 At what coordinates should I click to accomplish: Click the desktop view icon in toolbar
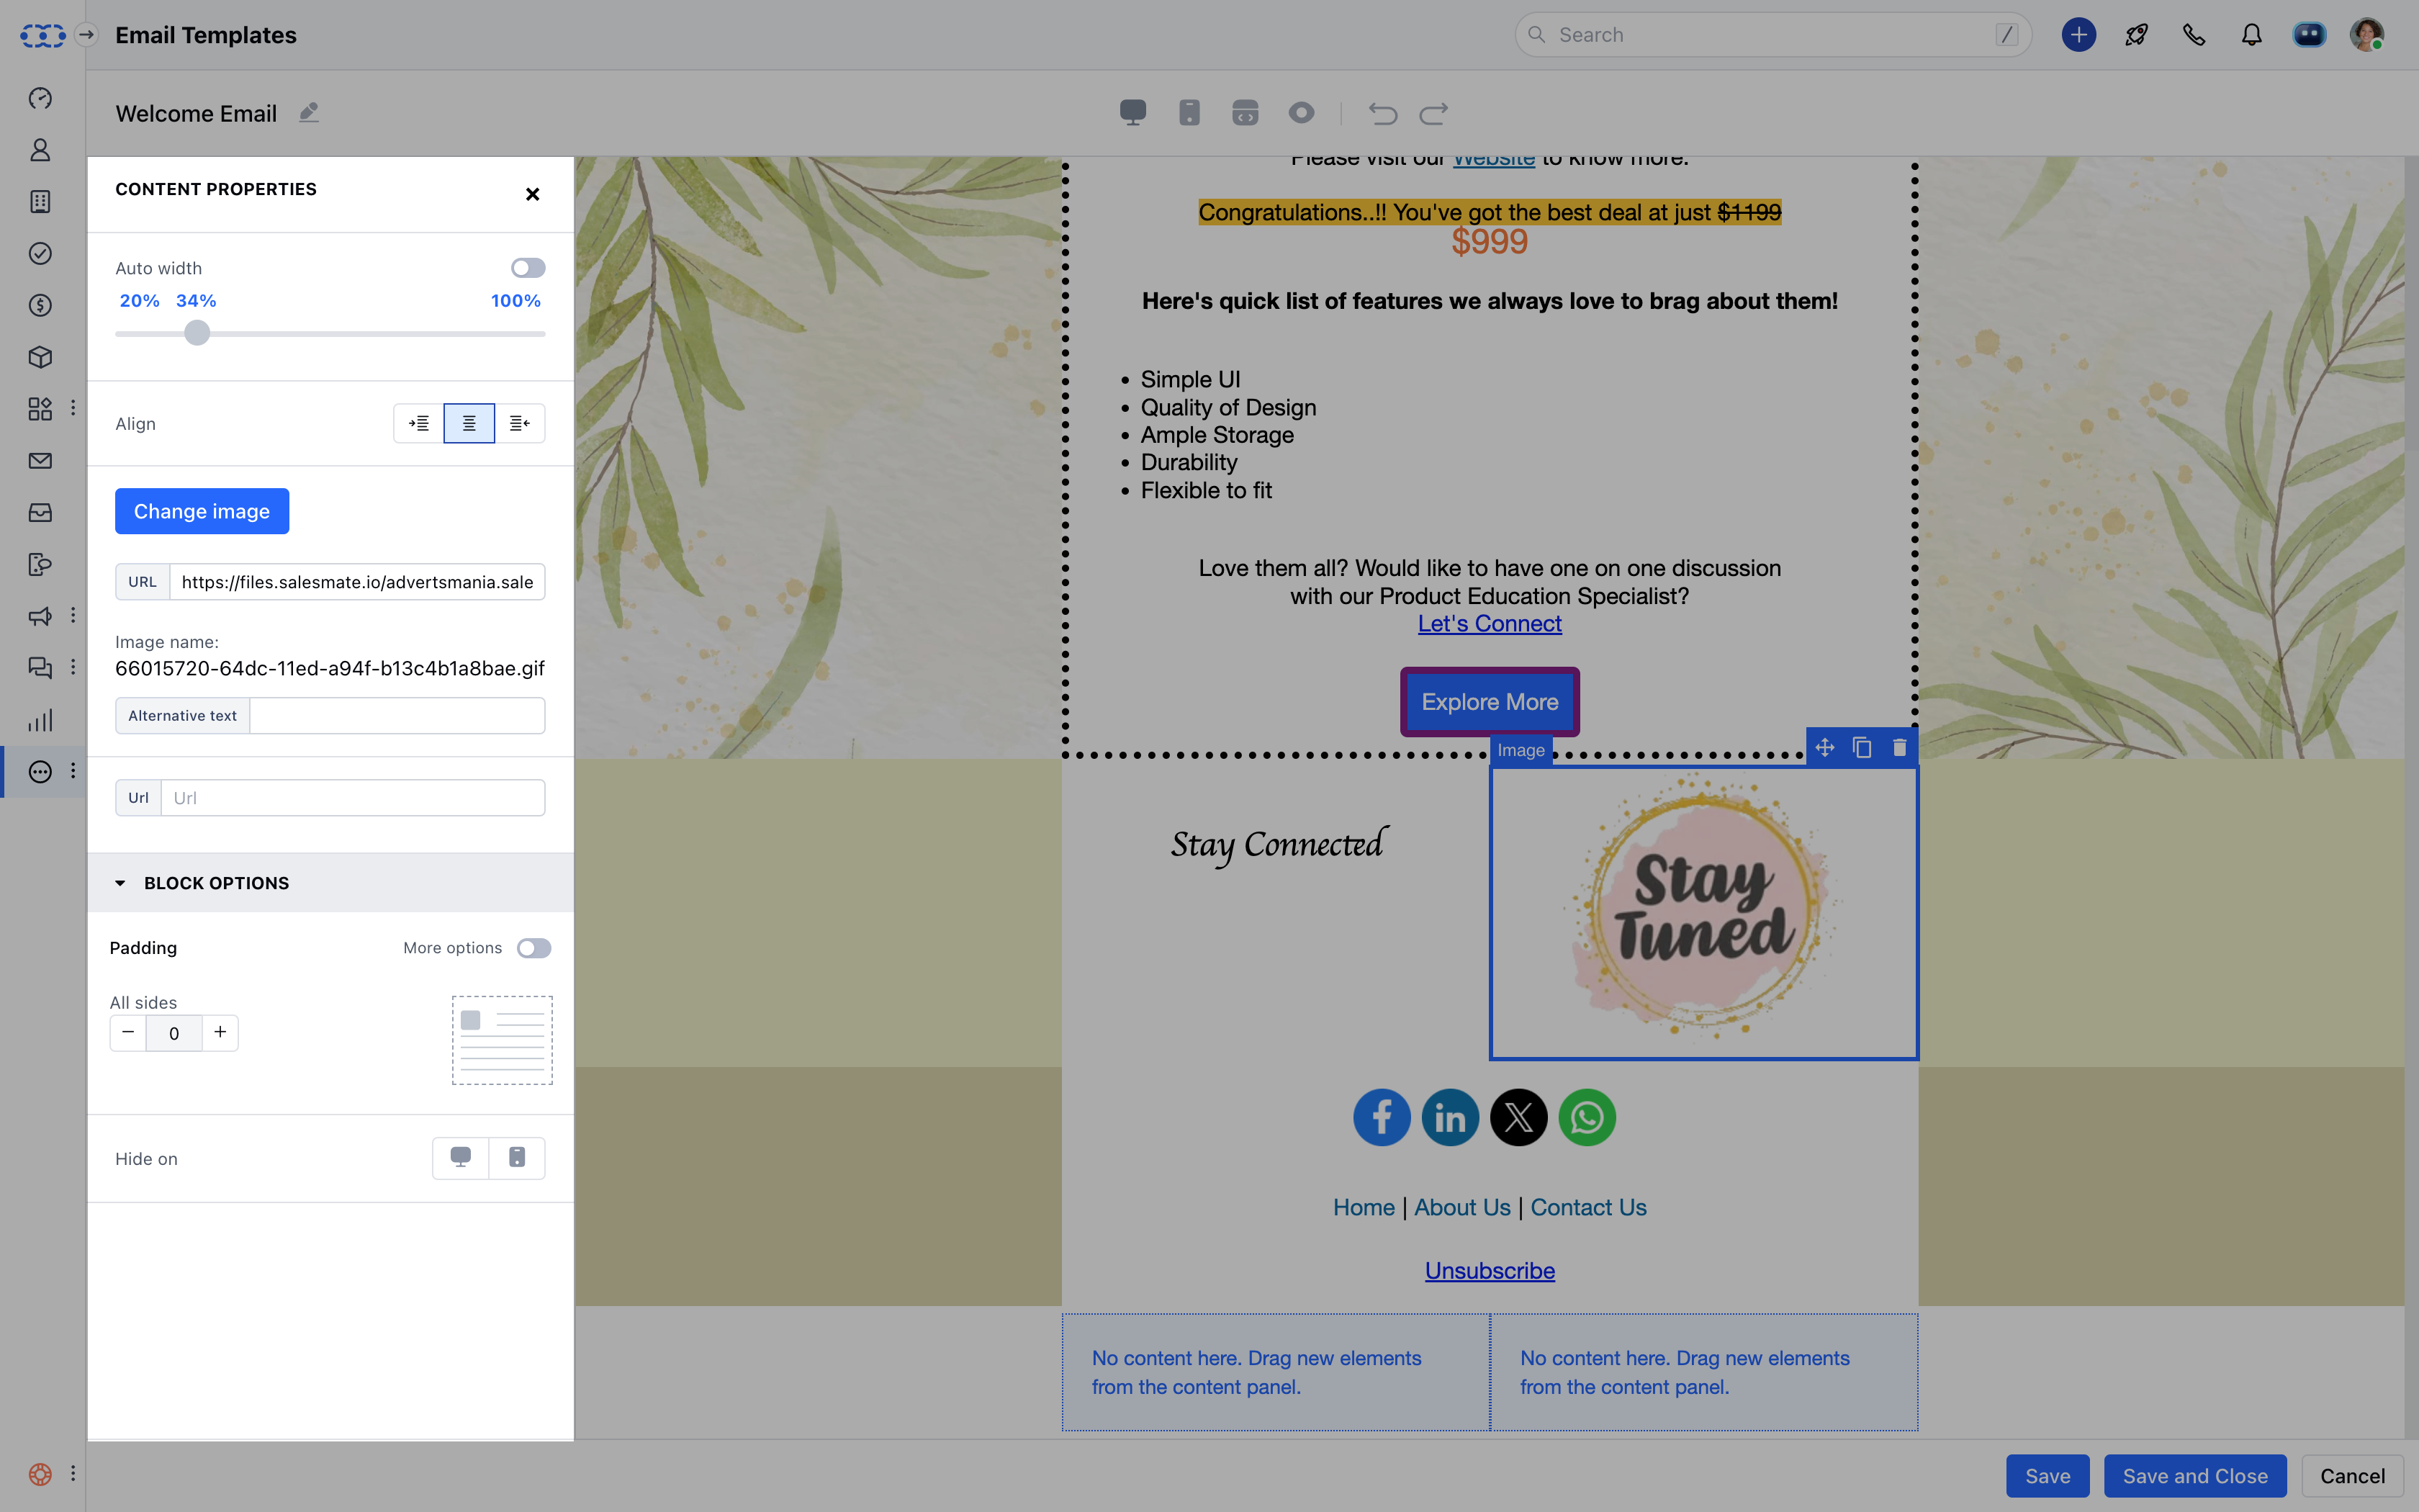click(x=1132, y=113)
